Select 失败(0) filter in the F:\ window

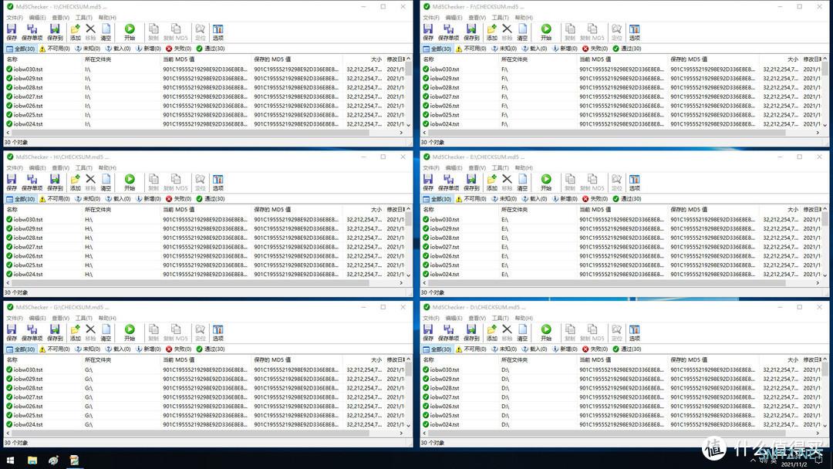(x=595, y=49)
